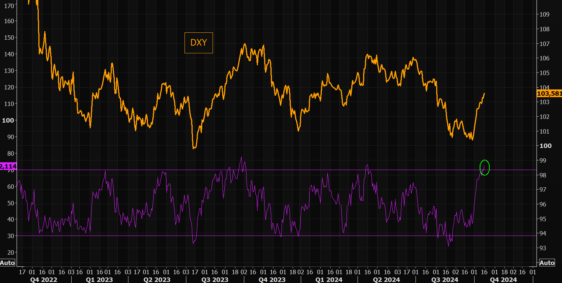Image resolution: width=562 pixels, height=283 pixels.
Task: Toggle the Auto scale button on left axis
Action: (7, 263)
